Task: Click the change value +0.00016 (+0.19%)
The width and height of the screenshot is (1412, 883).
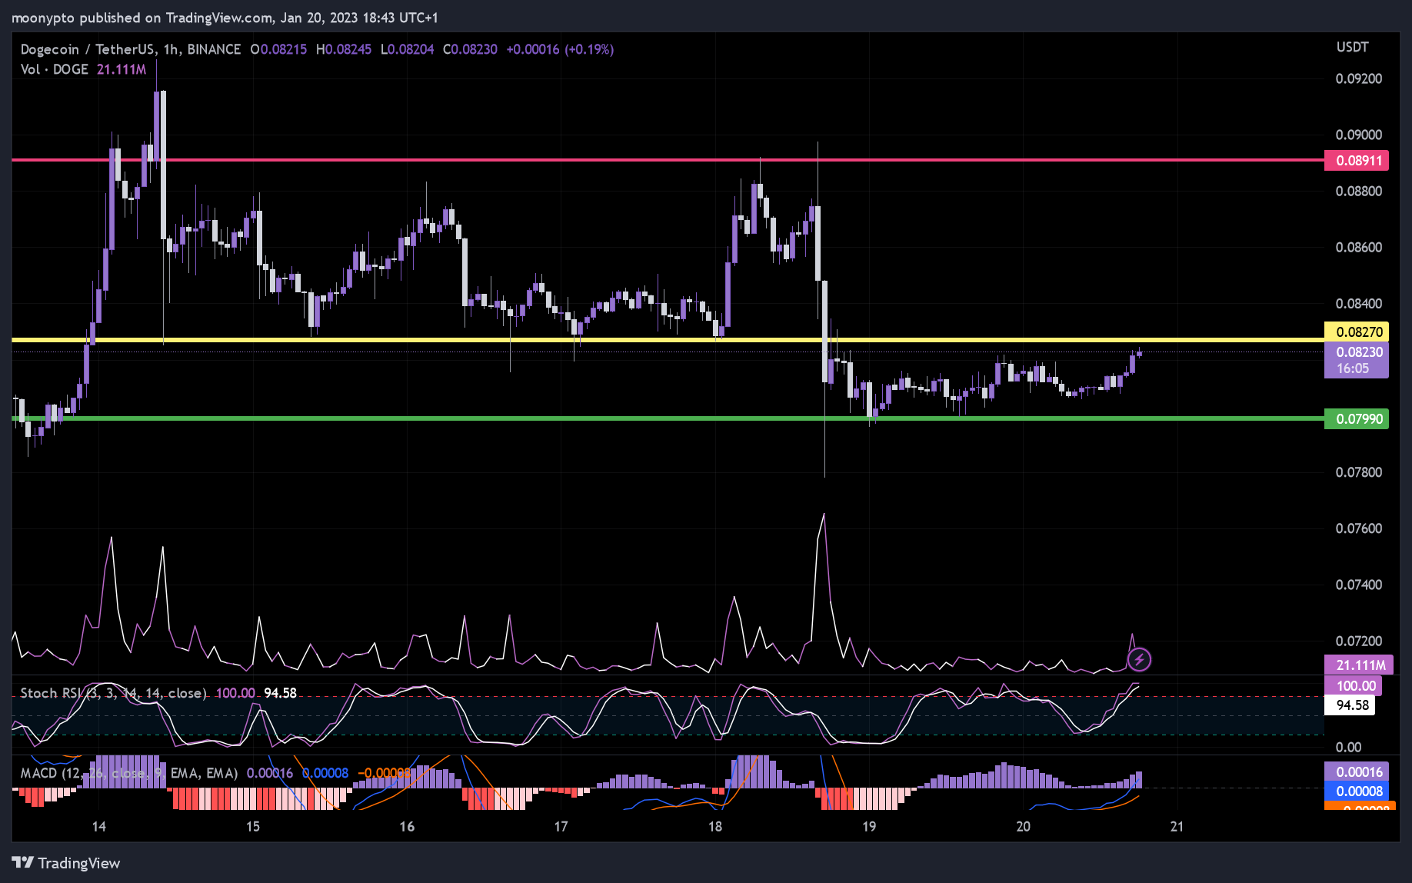Action: coord(560,49)
